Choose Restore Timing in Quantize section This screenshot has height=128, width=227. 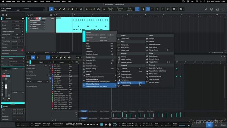click(x=131, y=83)
